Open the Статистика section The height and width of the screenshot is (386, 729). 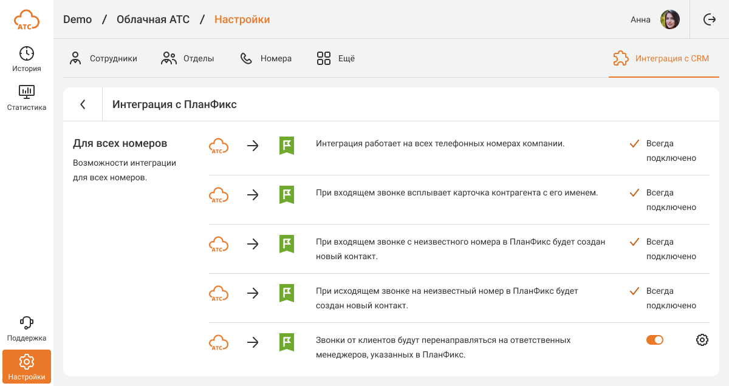(x=27, y=98)
